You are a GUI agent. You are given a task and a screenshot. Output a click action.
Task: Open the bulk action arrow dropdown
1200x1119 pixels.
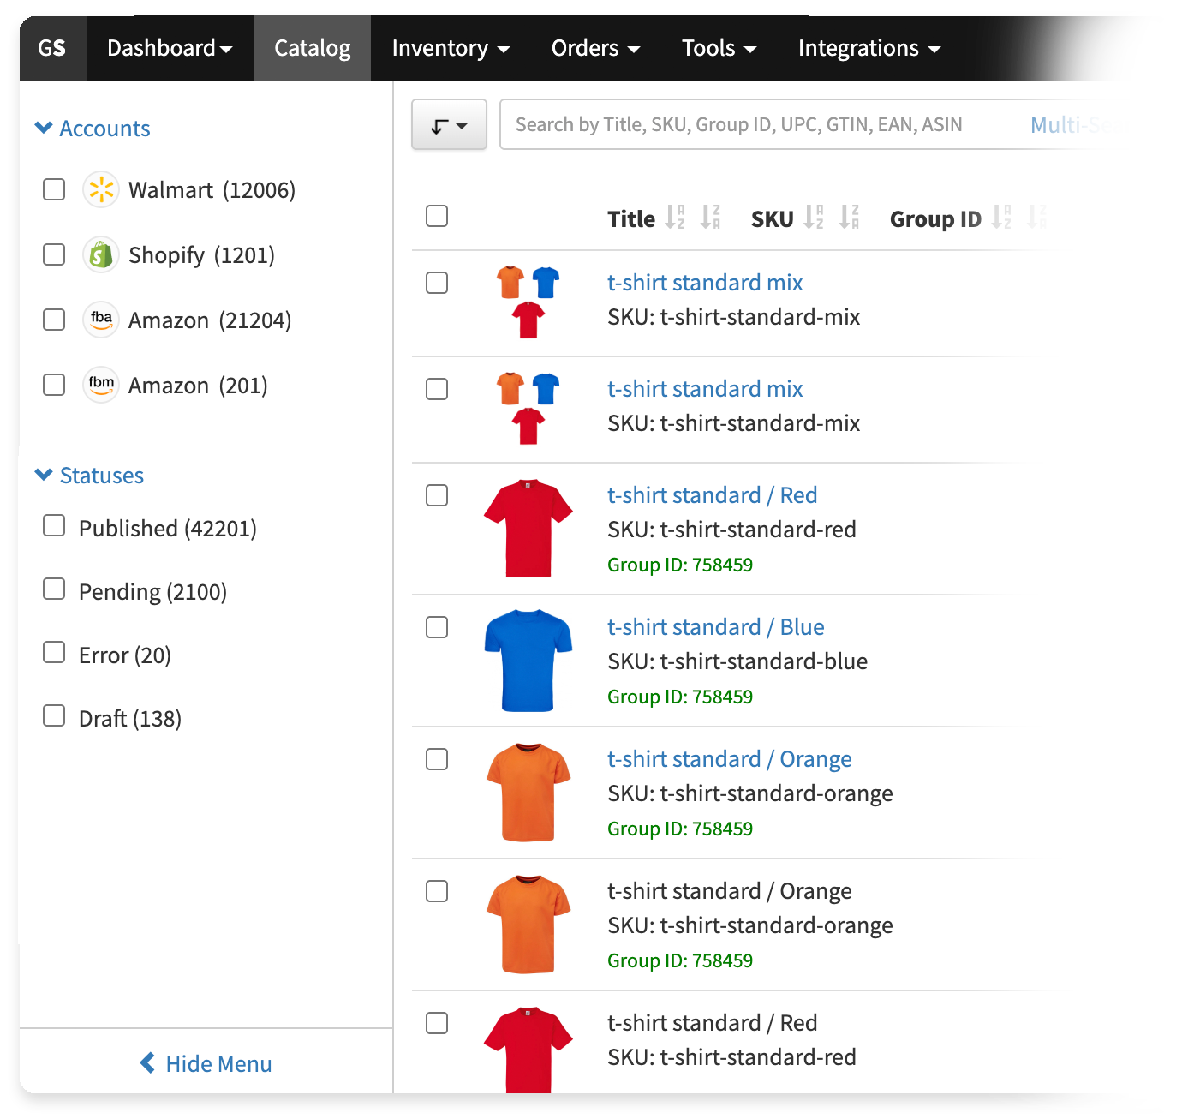coord(449,125)
